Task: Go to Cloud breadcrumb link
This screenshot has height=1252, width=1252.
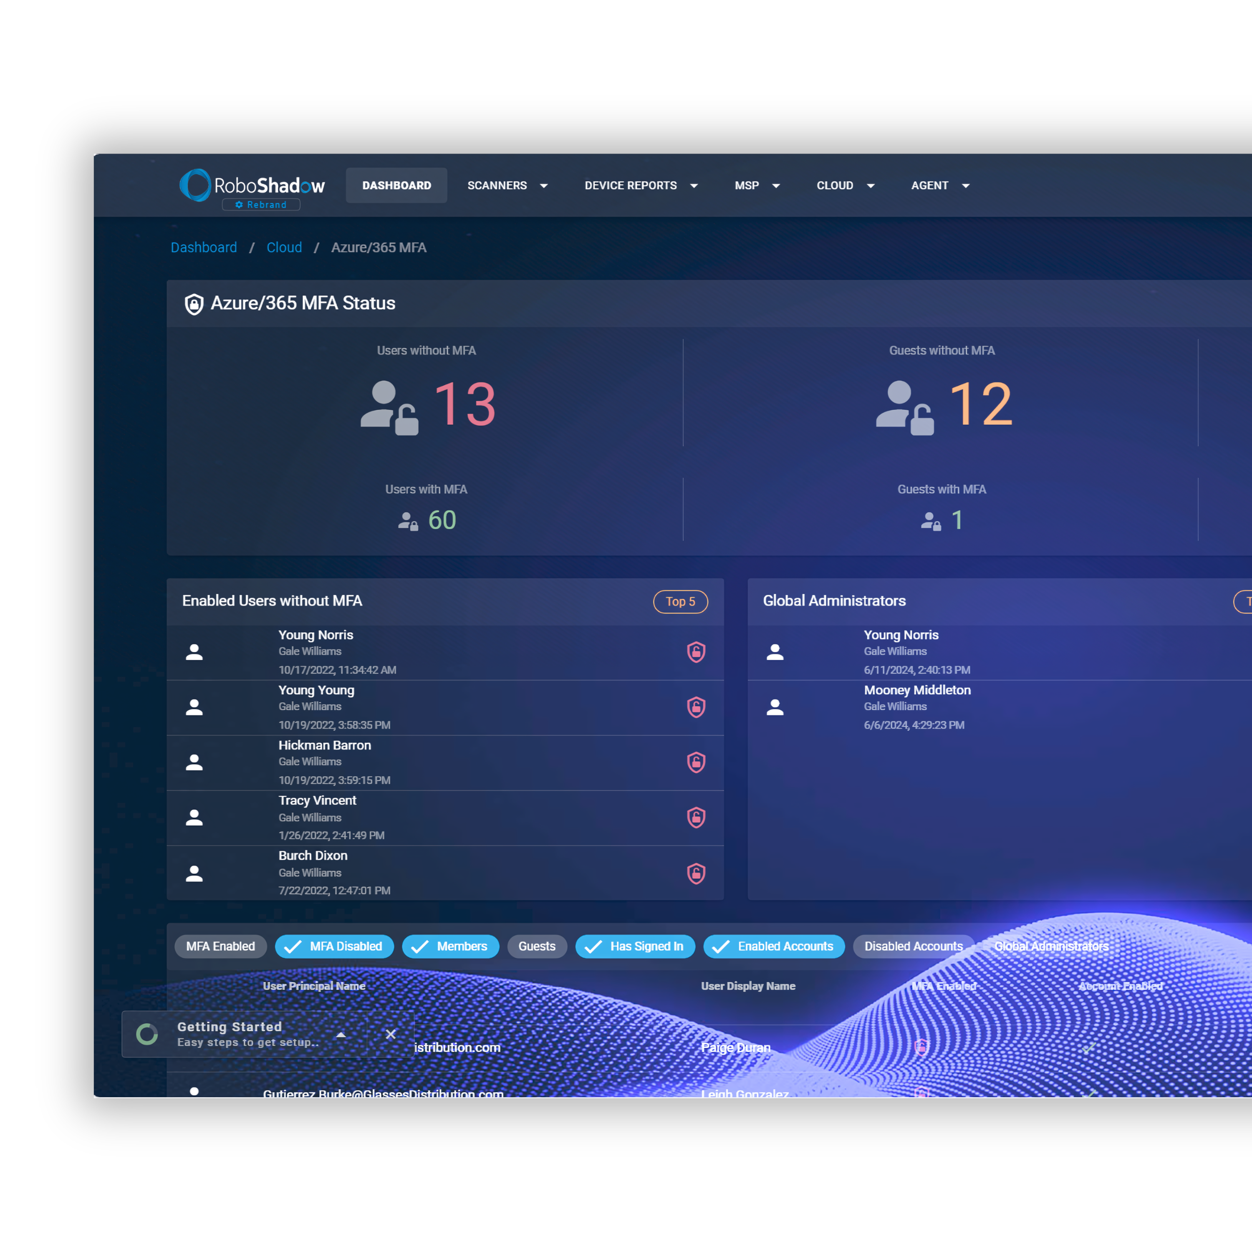Action: click(284, 247)
